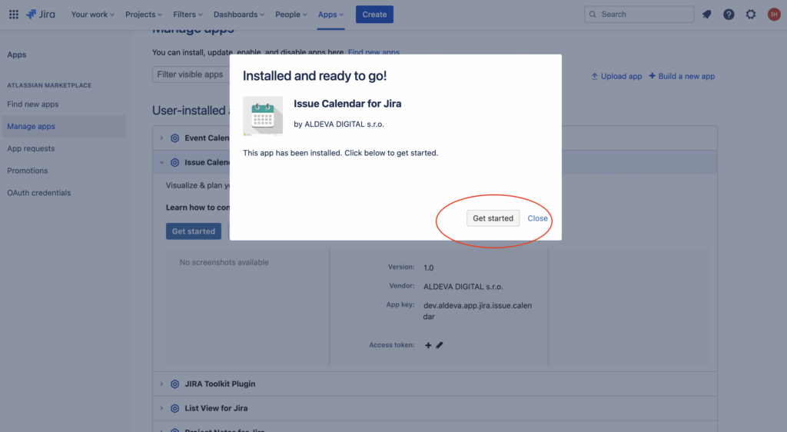The width and height of the screenshot is (787, 432).
Task: Click the No screenshots available text
Action: point(224,262)
